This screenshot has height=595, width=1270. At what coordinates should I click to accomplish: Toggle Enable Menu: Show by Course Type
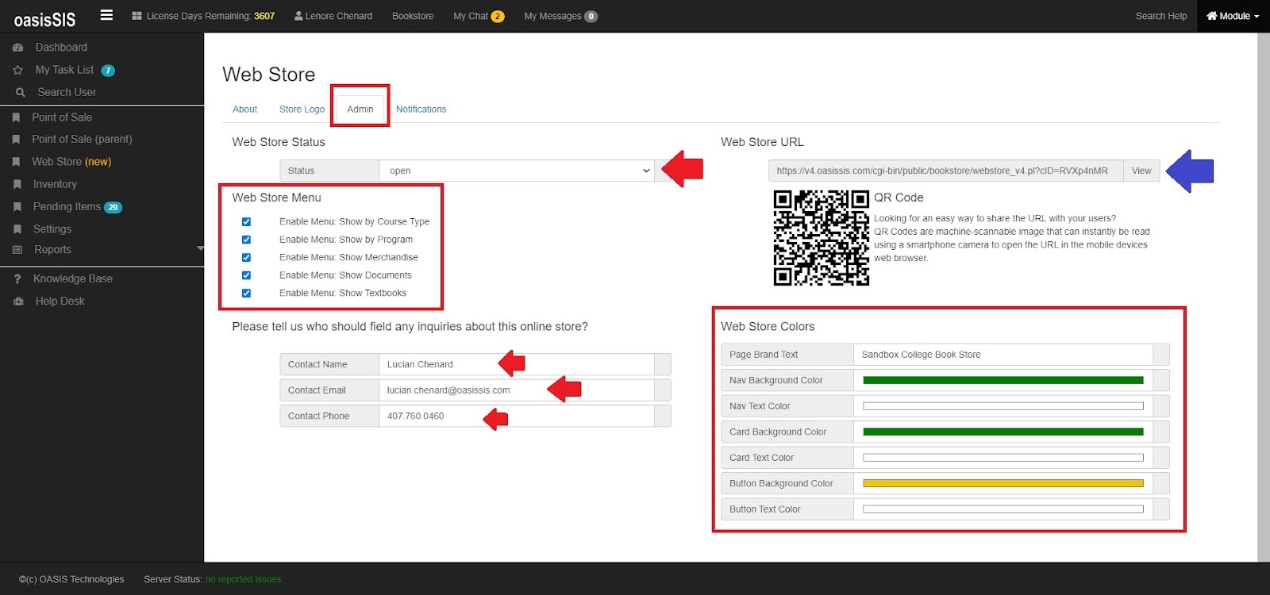[x=246, y=222]
